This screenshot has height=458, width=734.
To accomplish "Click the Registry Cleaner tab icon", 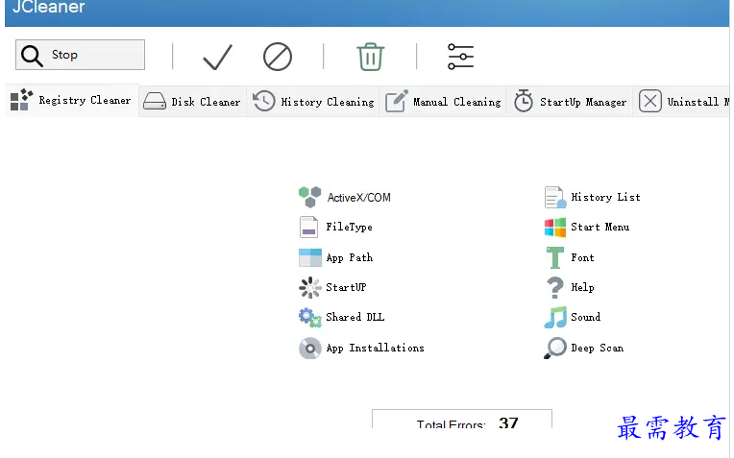I will tap(21, 100).
